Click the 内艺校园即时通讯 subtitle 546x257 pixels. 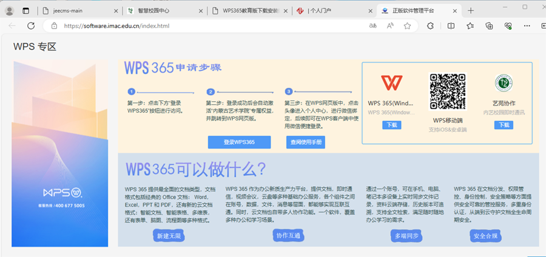(x=504, y=112)
